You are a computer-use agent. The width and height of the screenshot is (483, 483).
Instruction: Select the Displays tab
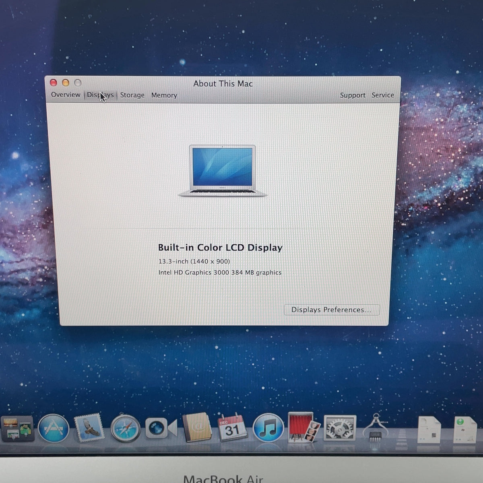click(100, 95)
